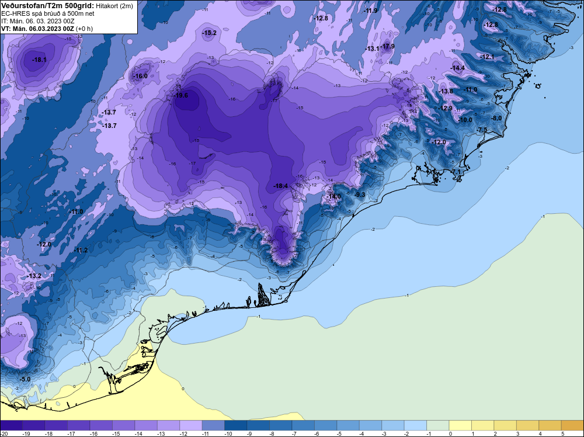Click the -13.2 temperature value

click(34, 276)
